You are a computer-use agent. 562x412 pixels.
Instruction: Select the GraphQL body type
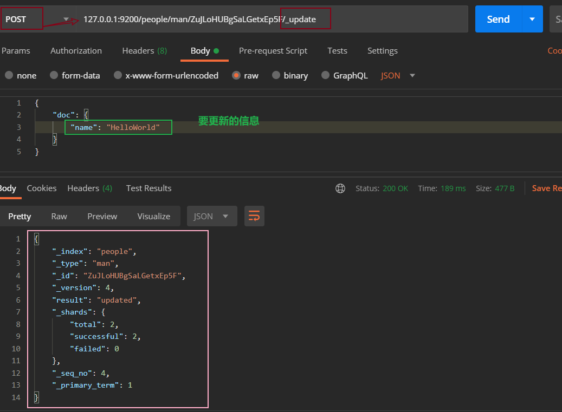tap(345, 76)
